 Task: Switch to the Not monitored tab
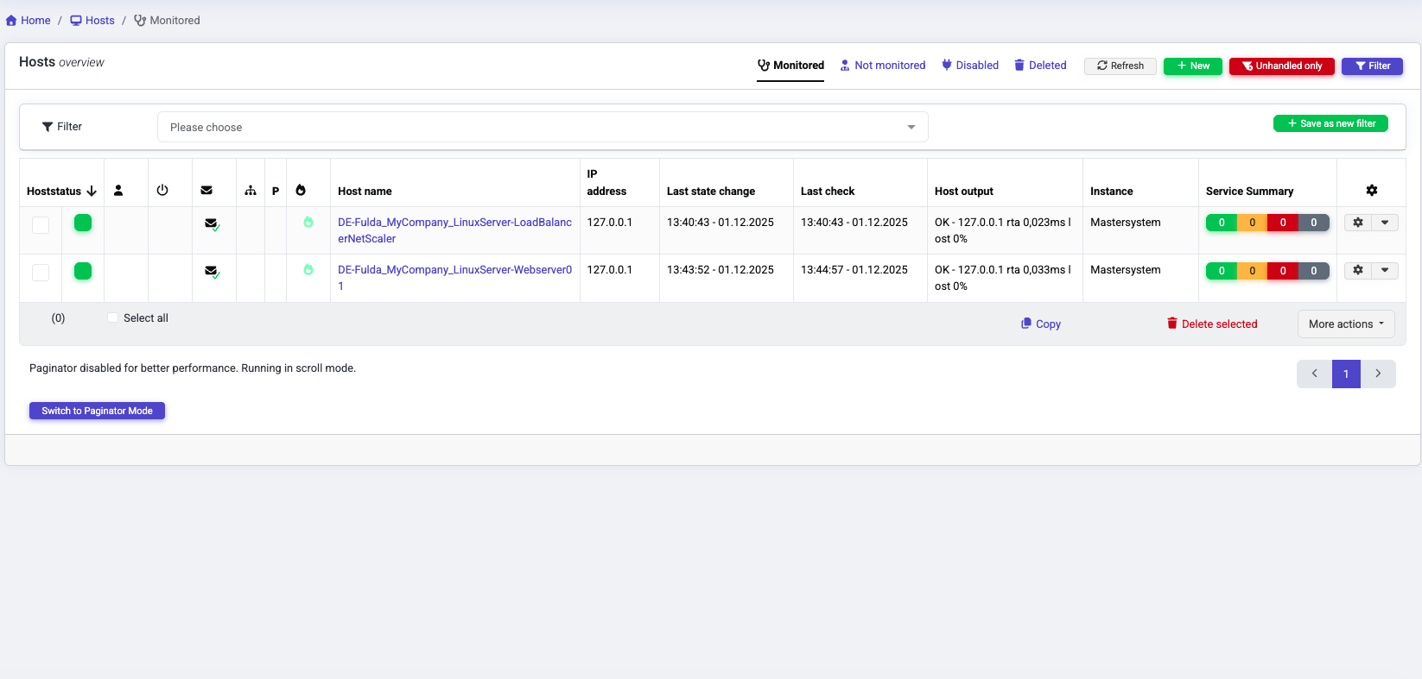tap(882, 66)
